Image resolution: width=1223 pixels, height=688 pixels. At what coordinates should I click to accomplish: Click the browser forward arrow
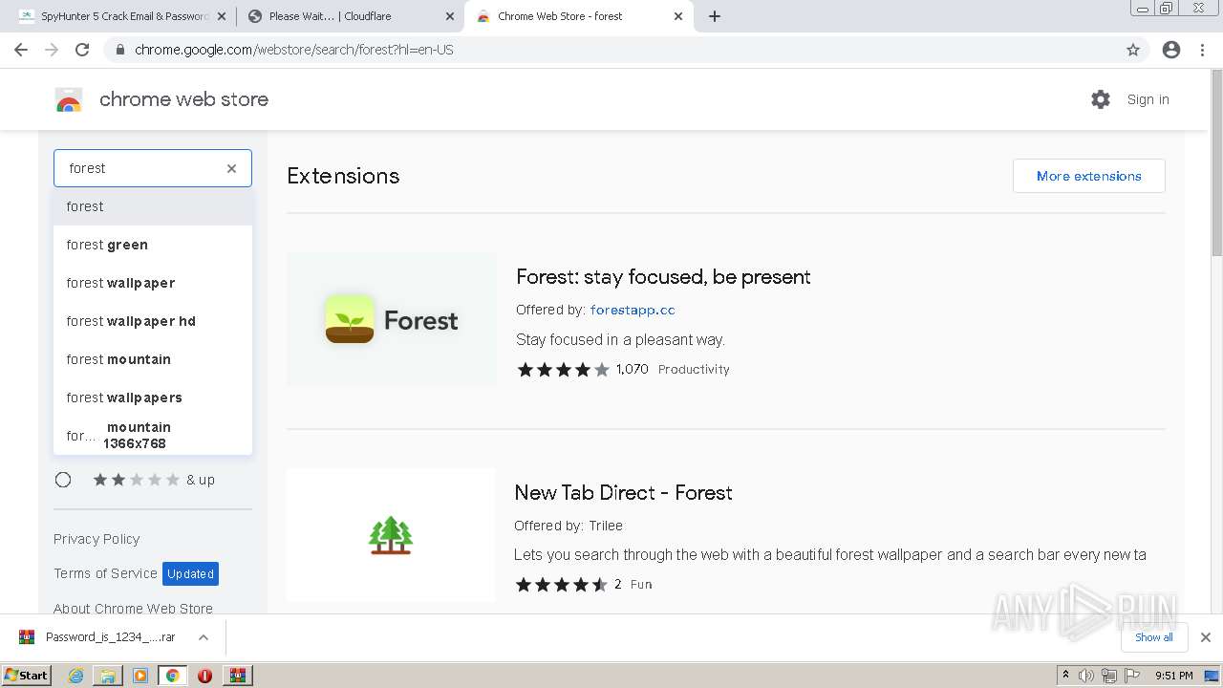point(52,50)
